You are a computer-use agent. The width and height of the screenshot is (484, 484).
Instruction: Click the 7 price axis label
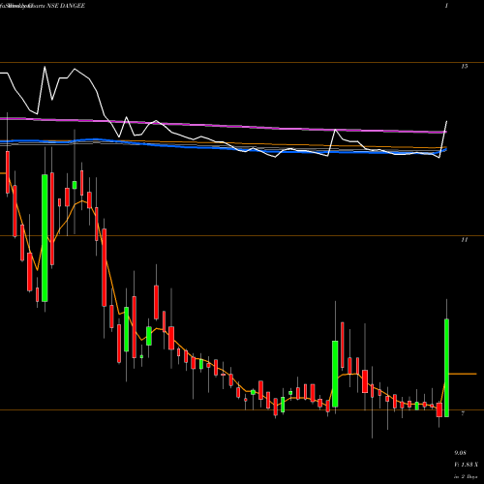pyautogui.click(x=463, y=413)
